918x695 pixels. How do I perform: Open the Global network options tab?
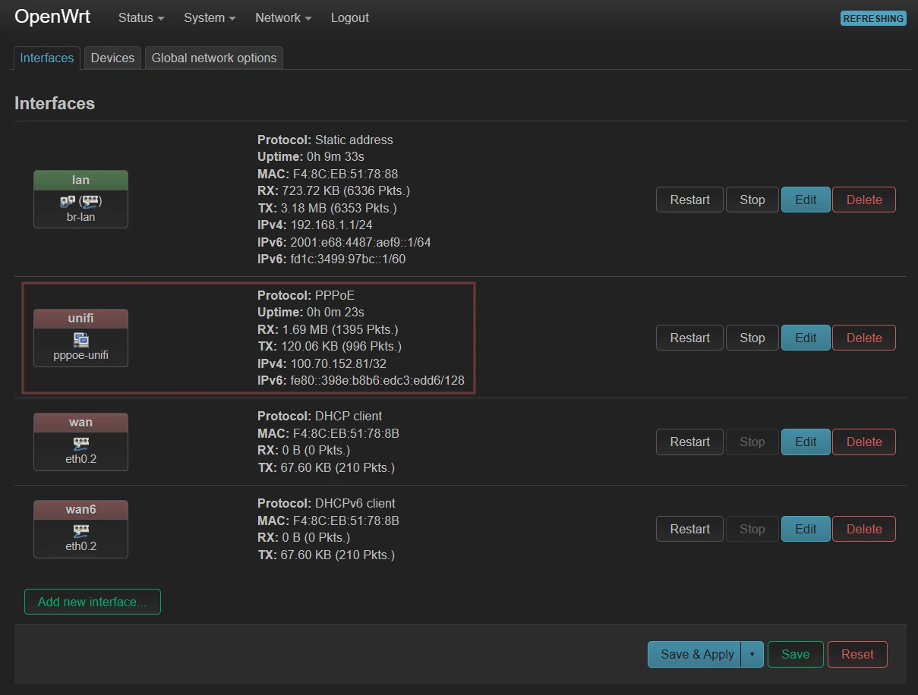(214, 58)
